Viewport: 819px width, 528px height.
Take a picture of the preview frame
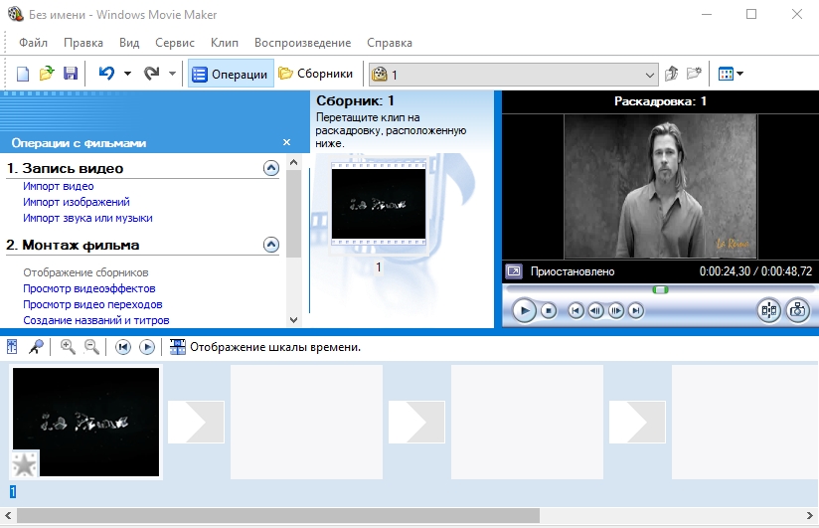[x=797, y=311]
